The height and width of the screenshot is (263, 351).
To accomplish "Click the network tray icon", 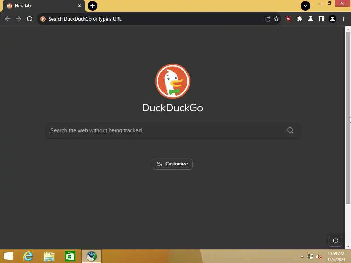I will tap(310, 256).
